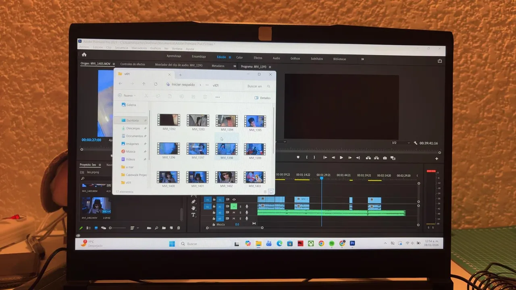Toggle source patching for A1
This screenshot has height=290, width=516.
coord(208,206)
